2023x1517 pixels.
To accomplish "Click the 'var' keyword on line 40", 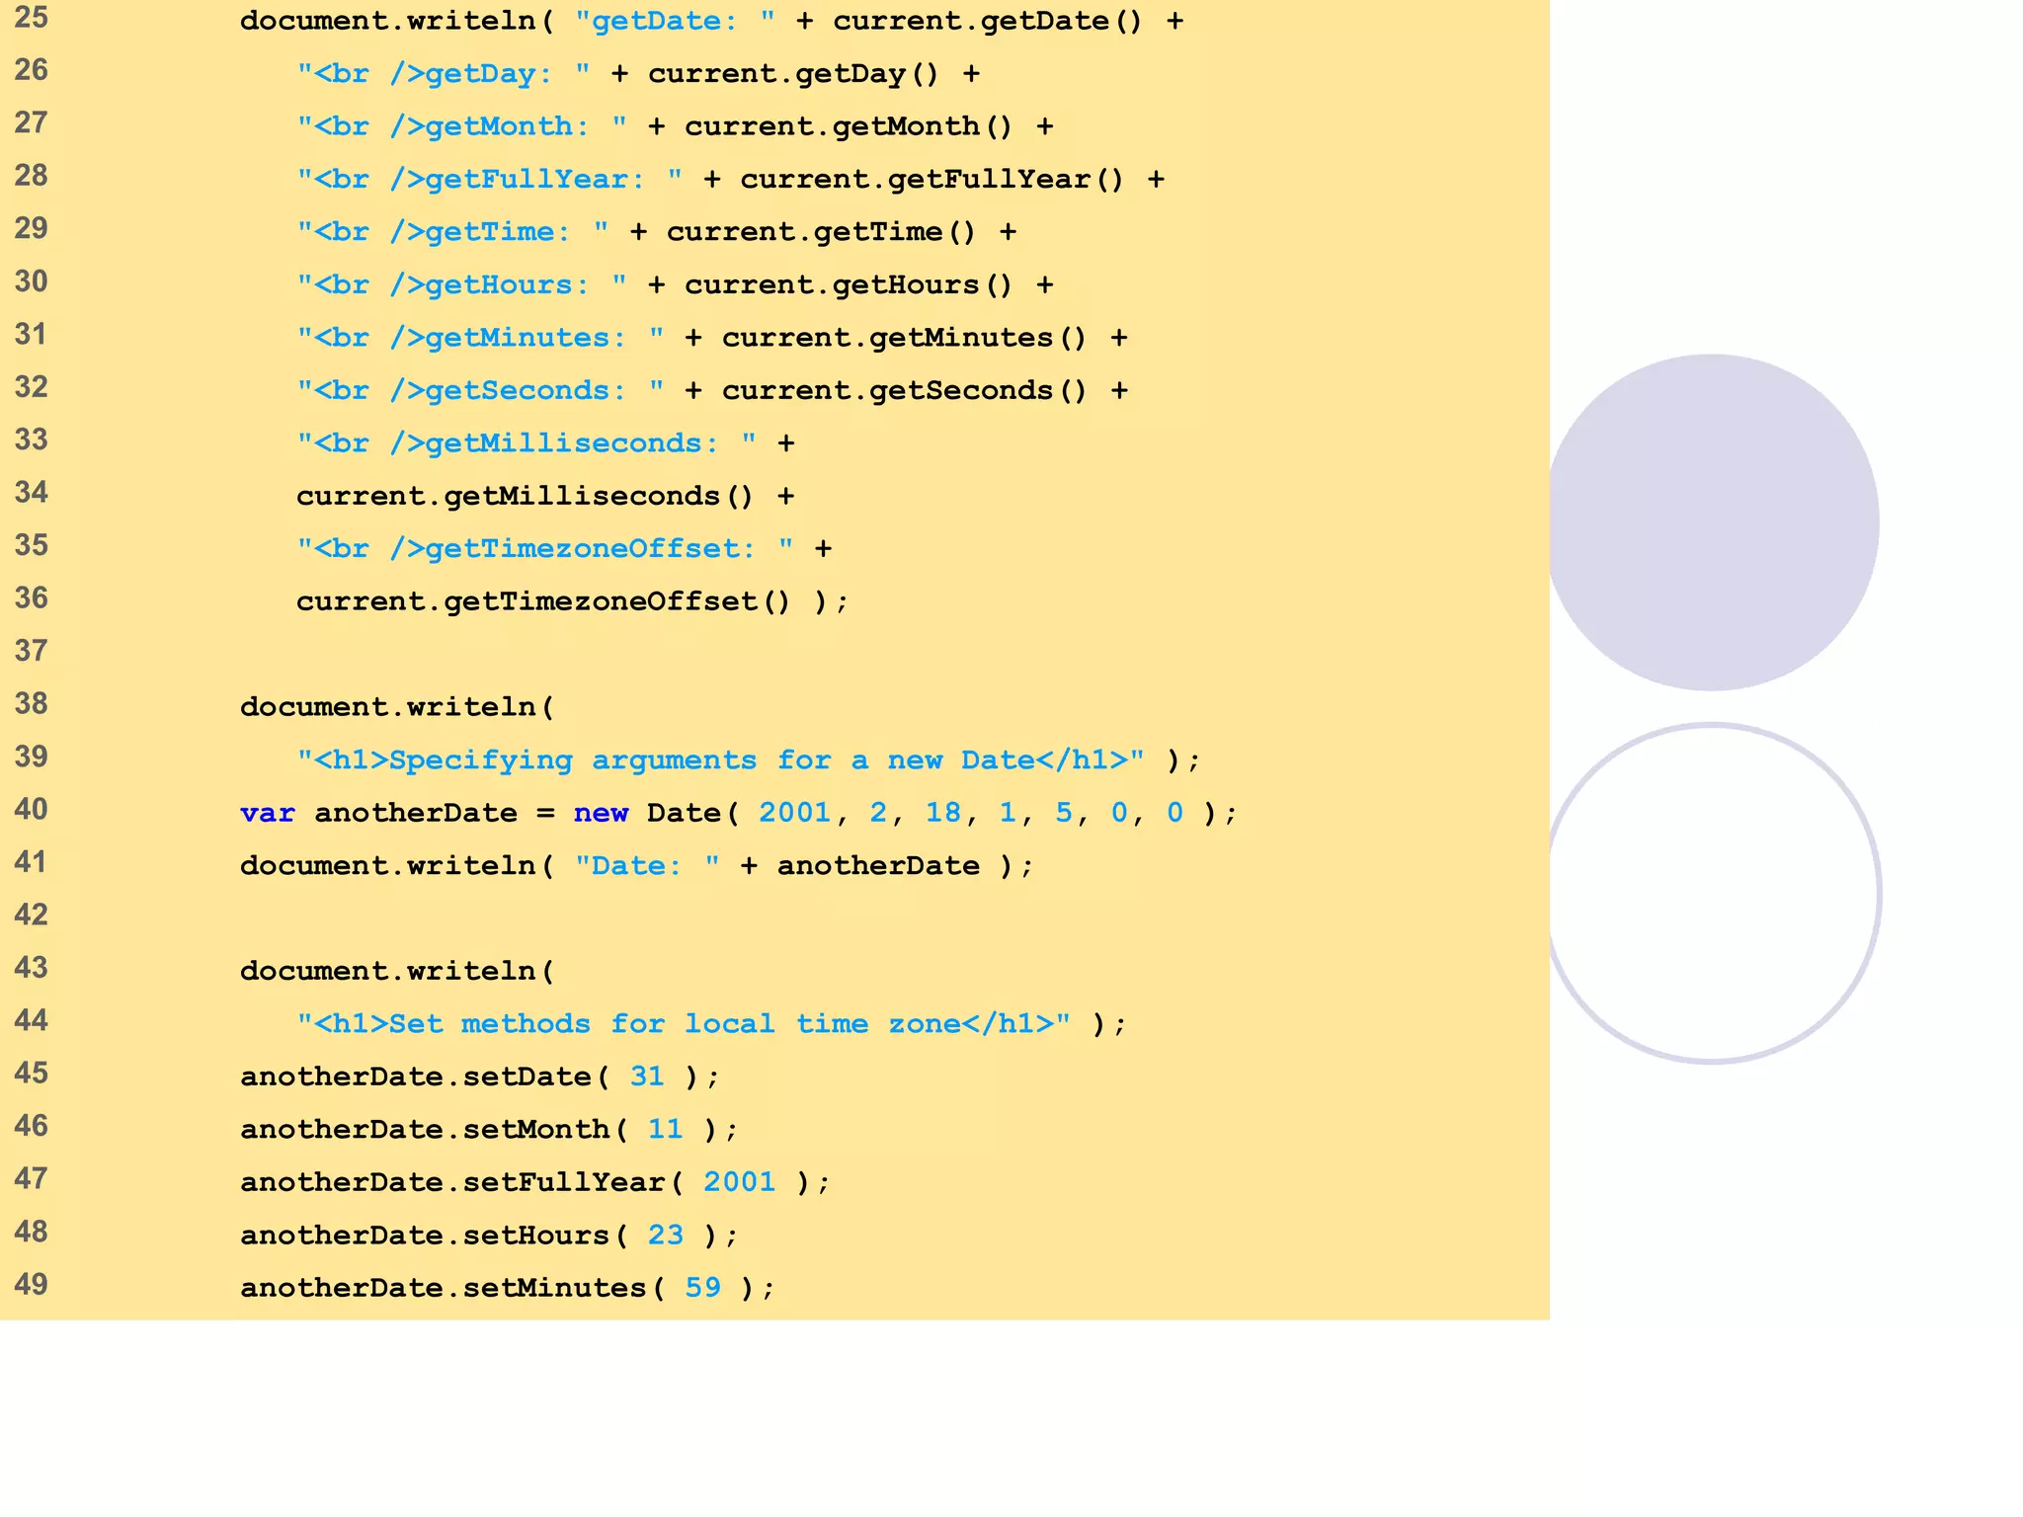I will point(267,813).
